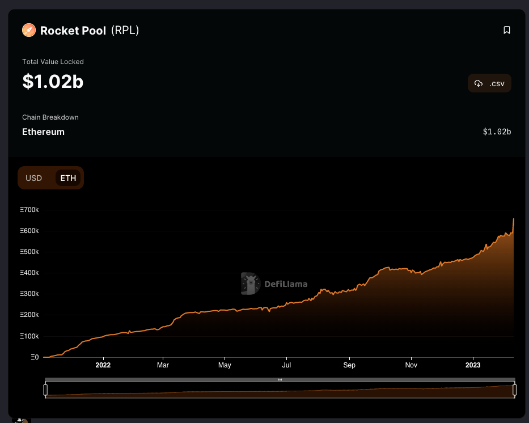
Task: Click the 2022 x-axis label
Action: click(x=103, y=365)
